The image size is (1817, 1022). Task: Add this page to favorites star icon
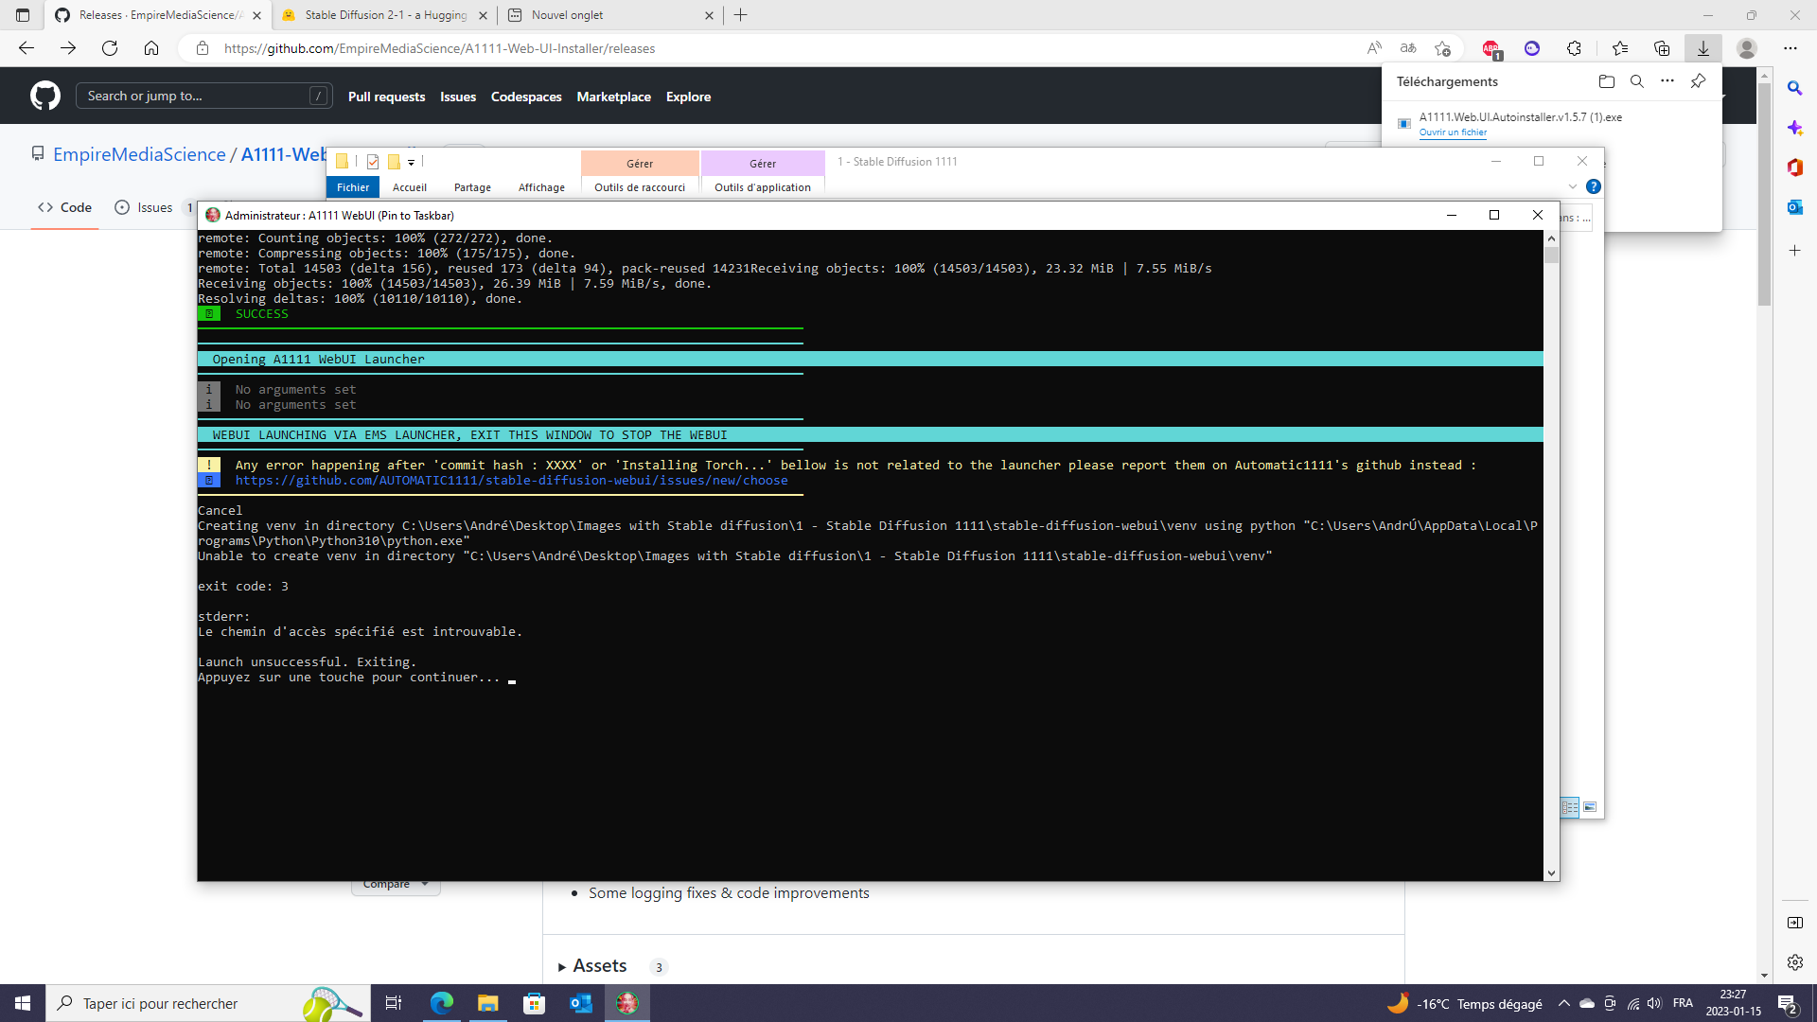point(1442,48)
